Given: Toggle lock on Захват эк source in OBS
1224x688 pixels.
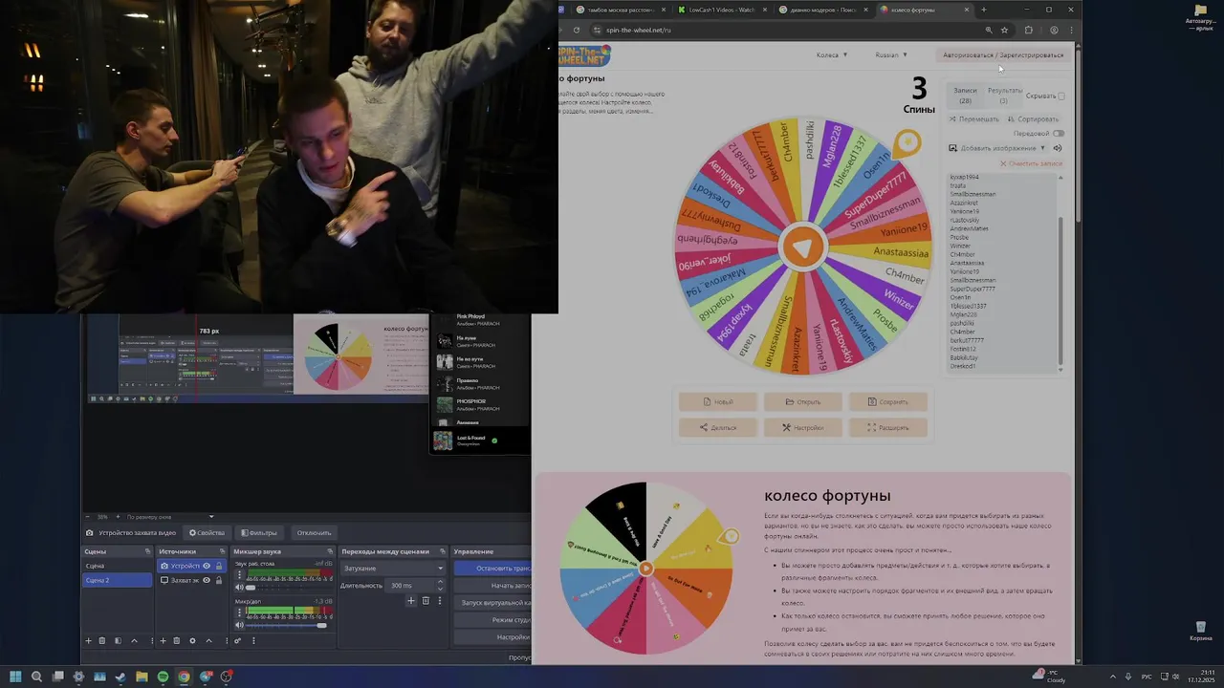Looking at the screenshot, I should point(219,580).
